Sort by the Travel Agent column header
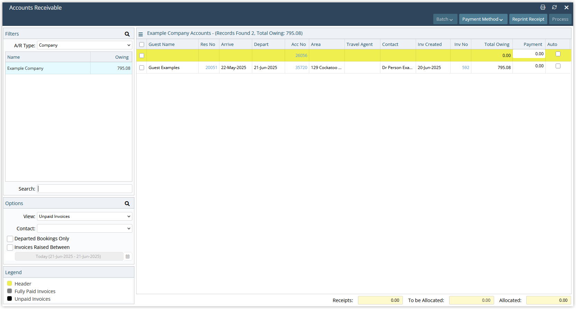This screenshot has height=309, width=576. coord(362,45)
